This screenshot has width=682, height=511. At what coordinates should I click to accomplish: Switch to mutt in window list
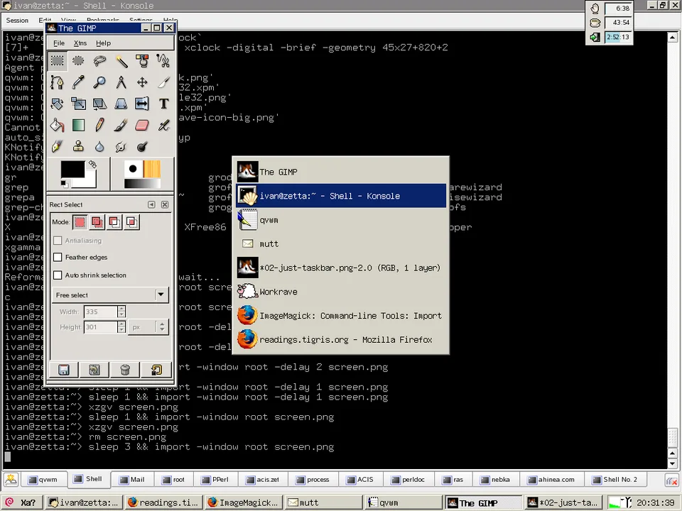[340, 243]
